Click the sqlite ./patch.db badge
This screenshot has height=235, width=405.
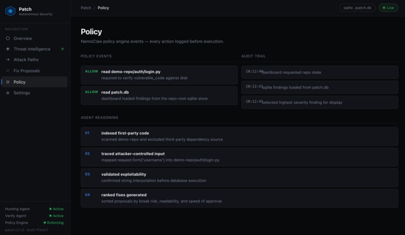(x=357, y=8)
